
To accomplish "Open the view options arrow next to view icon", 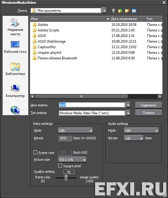I will click(x=138, y=11).
